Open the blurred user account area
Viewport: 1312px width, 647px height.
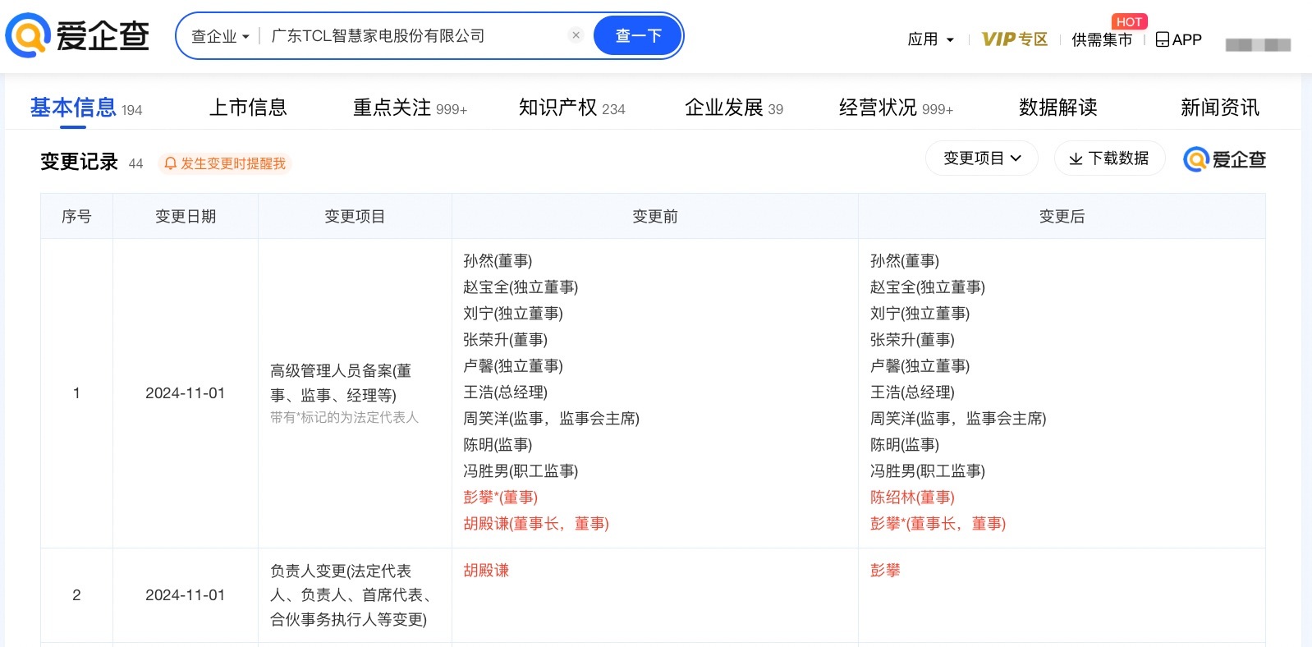[1258, 44]
